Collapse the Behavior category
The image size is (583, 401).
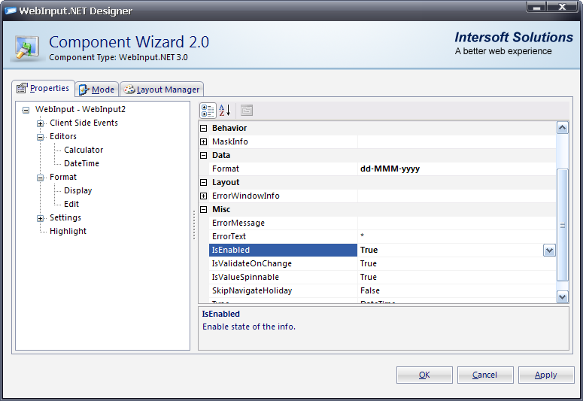203,128
